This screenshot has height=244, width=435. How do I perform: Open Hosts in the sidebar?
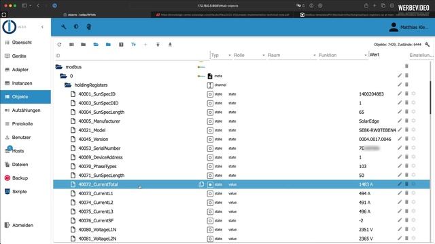(x=26, y=150)
